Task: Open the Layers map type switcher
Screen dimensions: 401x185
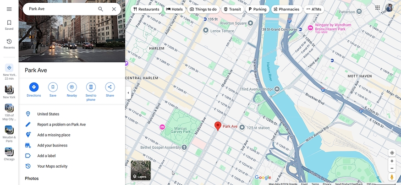Action: [141, 170]
